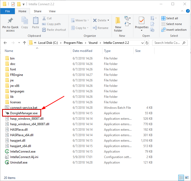Sort by Date modified column header
Screen dimensions: 191x181
(x=82, y=51)
